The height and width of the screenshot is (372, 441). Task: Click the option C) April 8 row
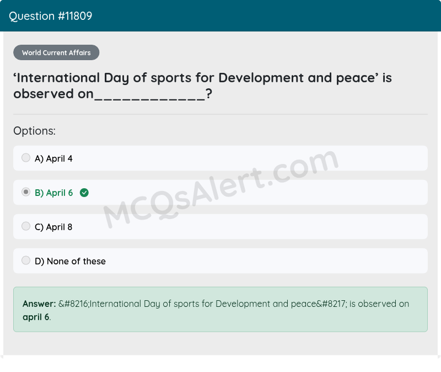220,226
